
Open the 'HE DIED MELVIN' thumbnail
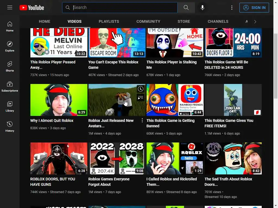coord(59,43)
